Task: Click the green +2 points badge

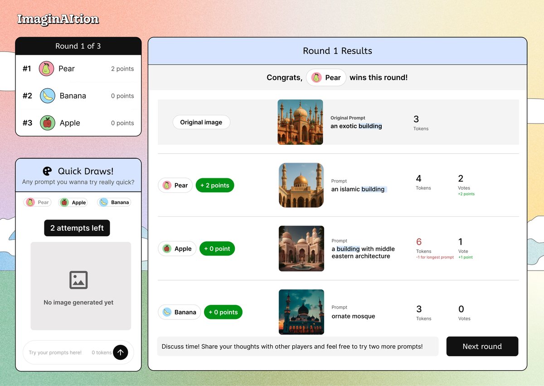Action: [x=215, y=185]
